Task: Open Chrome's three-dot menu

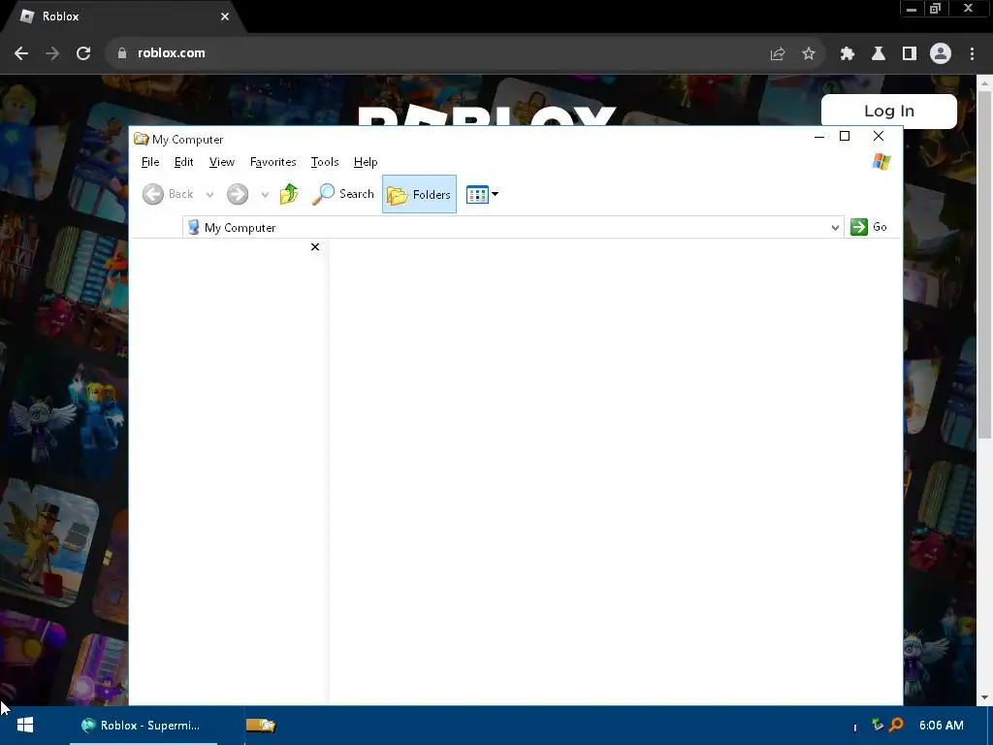Action: point(972,54)
